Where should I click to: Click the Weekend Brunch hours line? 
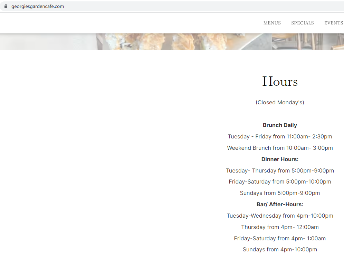tap(280, 148)
